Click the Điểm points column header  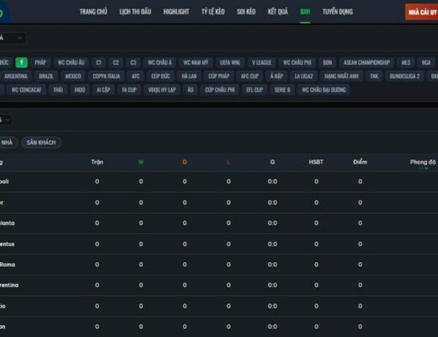tap(361, 162)
